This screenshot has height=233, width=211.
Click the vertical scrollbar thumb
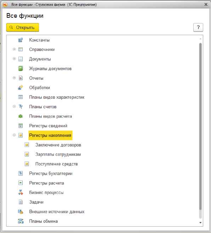200,126
